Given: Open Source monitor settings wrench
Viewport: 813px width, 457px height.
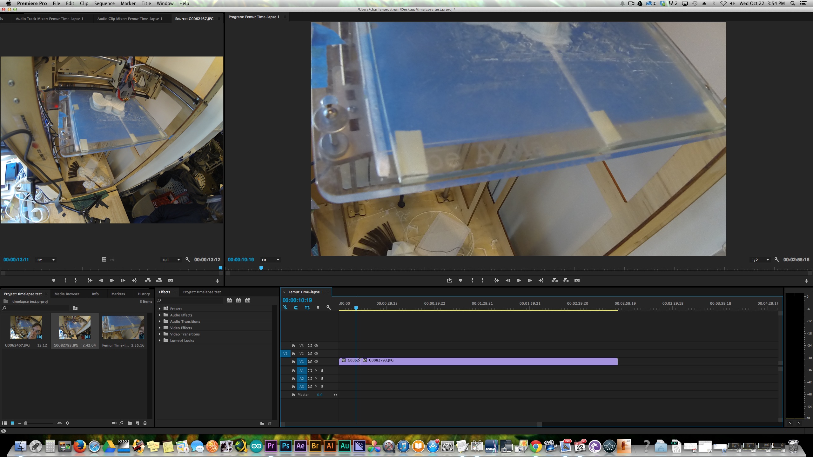Looking at the screenshot, I should point(188,260).
